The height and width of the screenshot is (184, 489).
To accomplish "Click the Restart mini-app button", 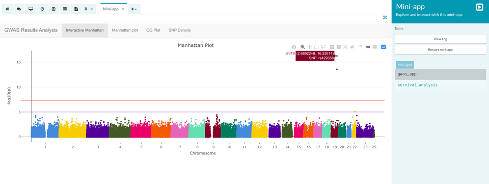I will (440, 49).
